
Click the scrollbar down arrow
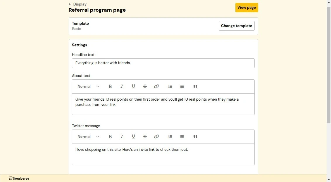(329, 180)
